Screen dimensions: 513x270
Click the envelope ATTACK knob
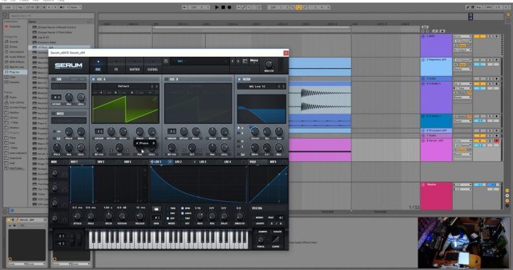click(x=77, y=216)
